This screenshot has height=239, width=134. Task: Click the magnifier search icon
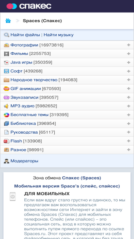(x=6, y=35)
